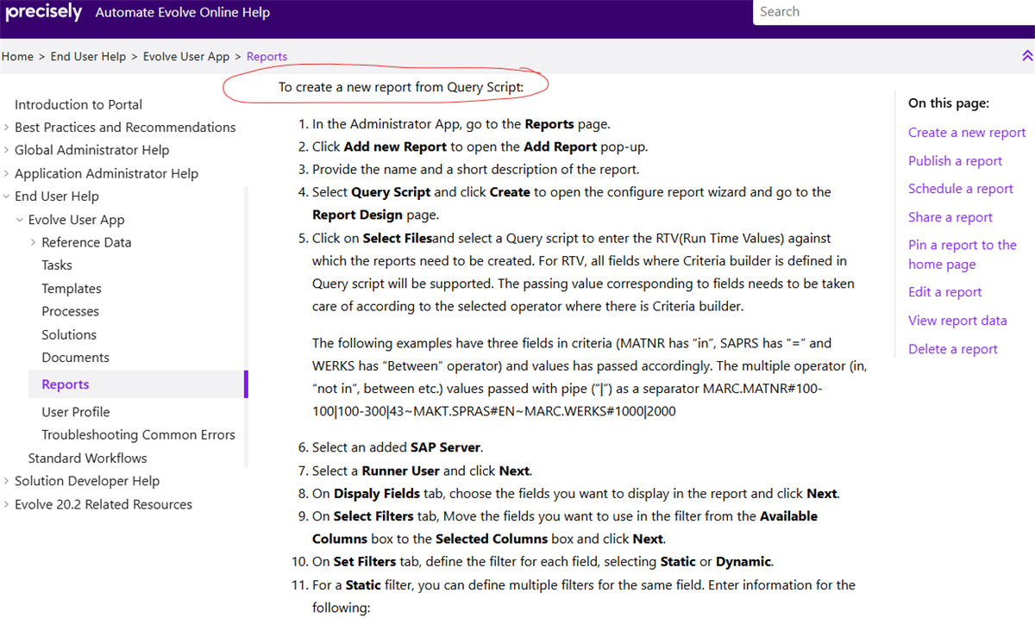Screen dimensions: 1035x624
Task: Jump to Share a report section
Action: point(950,217)
